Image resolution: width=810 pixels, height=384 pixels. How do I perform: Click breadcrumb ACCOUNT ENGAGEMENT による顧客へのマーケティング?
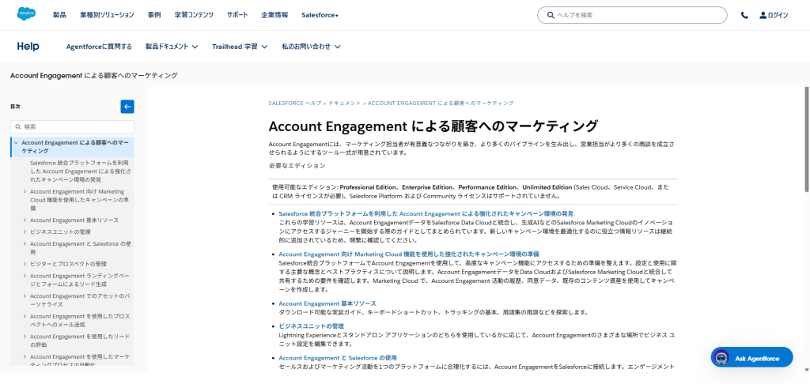click(441, 104)
